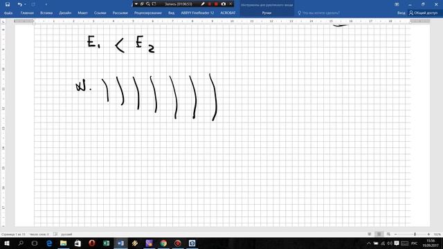Viewport: 443px width, 249px height.
Task: Open the taskbar clock and calendar
Action: click(431, 243)
